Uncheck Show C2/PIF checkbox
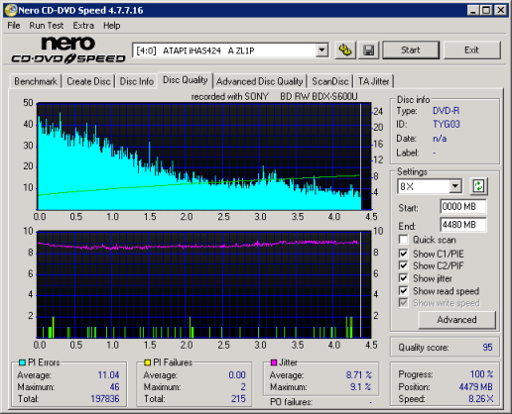The image size is (512, 414). tap(403, 265)
